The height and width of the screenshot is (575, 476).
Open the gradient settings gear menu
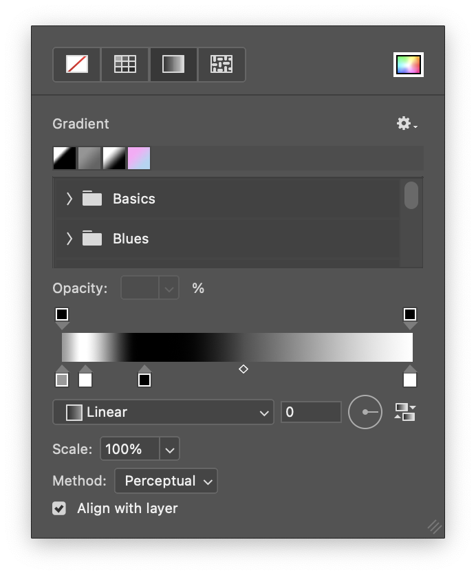coord(407,124)
